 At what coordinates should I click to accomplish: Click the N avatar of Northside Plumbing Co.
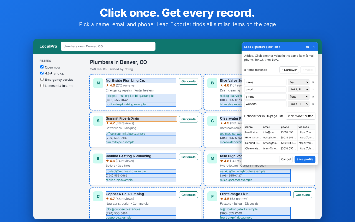[x=98, y=83]
